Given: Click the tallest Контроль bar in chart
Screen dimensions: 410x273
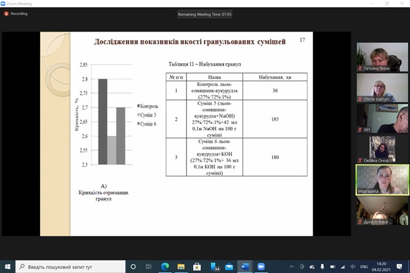Looking at the screenshot, I should coord(102,121).
